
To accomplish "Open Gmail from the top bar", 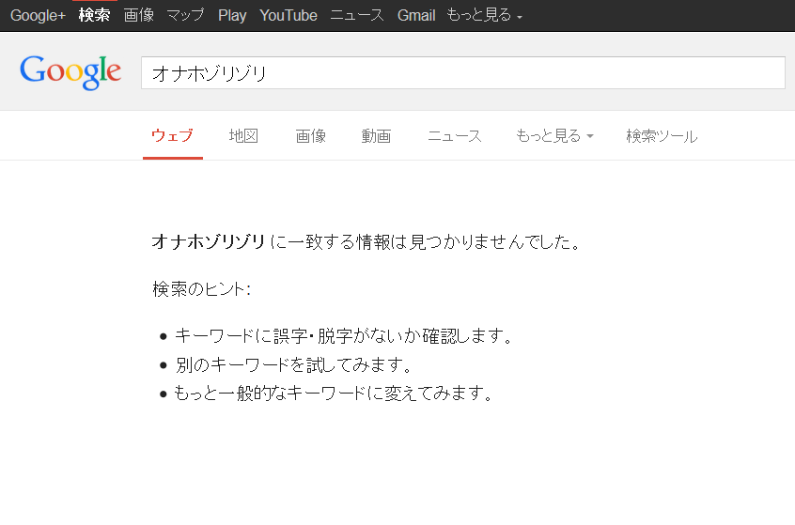I will coord(416,15).
